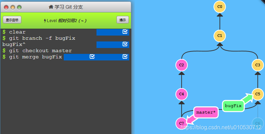Click the home icon in the title bar

coord(51,7)
